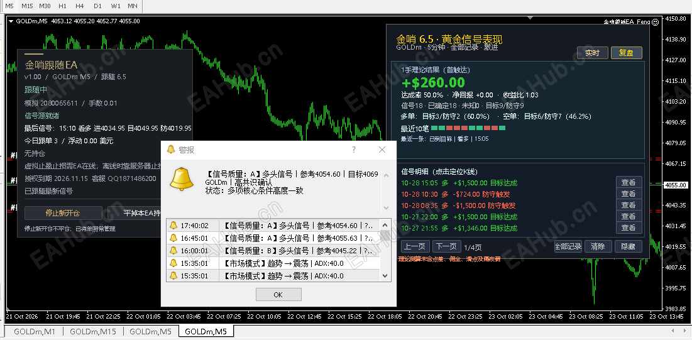Select the H4 timeframe in toolbar
The image size is (692, 340).
click(79, 6)
